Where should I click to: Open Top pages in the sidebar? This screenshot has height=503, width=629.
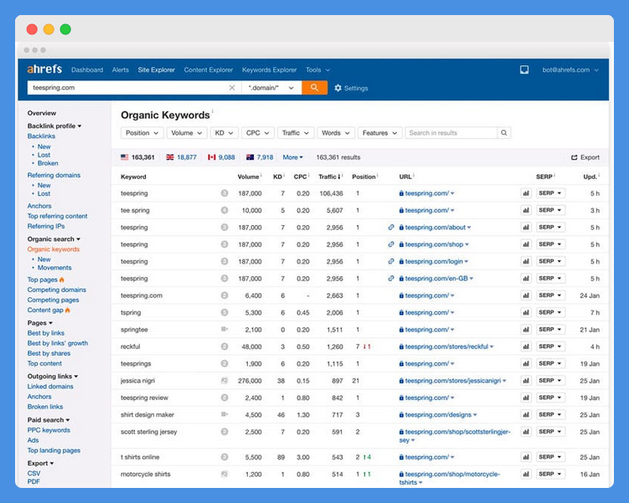click(43, 280)
